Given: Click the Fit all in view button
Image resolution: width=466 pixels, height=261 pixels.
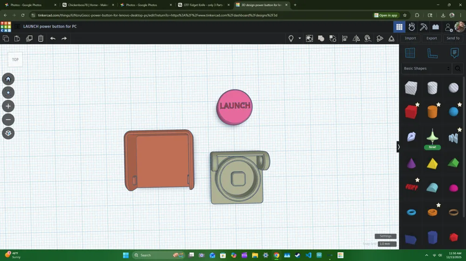Looking at the screenshot, I should (x=8, y=93).
